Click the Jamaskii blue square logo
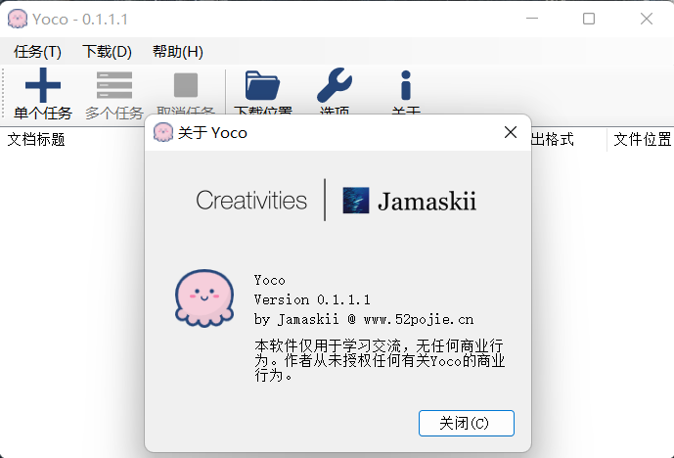This screenshot has height=458, width=674. pos(355,201)
